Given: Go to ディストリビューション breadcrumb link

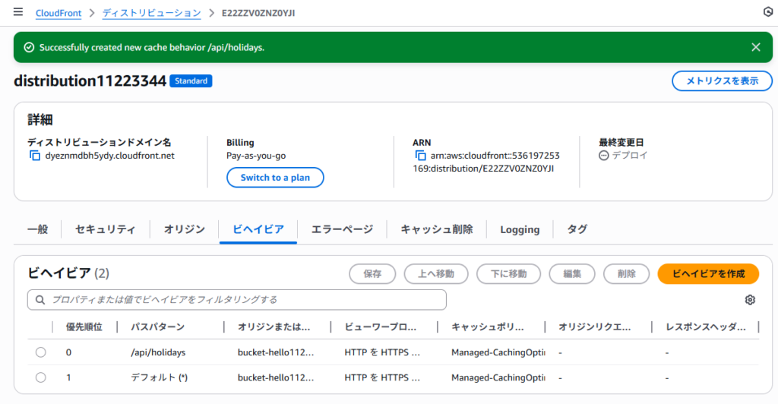Looking at the screenshot, I should tap(152, 13).
